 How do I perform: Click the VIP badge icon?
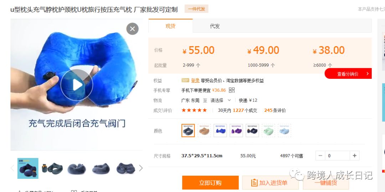185,80
